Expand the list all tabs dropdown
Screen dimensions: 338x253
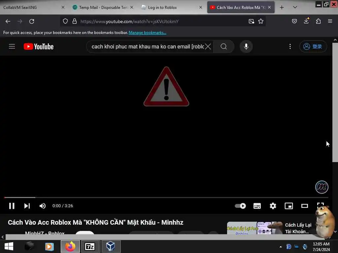pyautogui.click(x=295, y=7)
